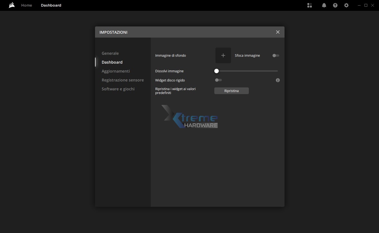Click the Corsair sails logo icon

pyautogui.click(x=12, y=5)
